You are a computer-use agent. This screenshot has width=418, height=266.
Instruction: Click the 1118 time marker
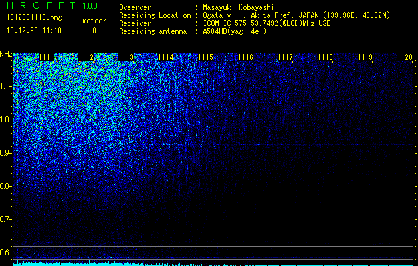click(325, 57)
